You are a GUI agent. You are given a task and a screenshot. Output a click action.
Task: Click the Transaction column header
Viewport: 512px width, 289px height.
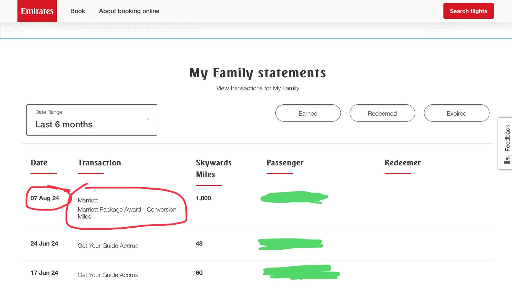[99, 163]
